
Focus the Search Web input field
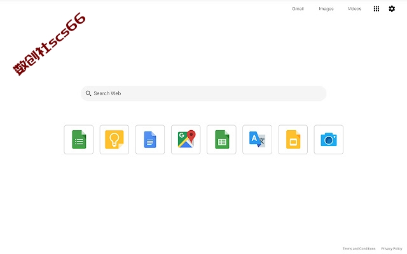pos(203,93)
